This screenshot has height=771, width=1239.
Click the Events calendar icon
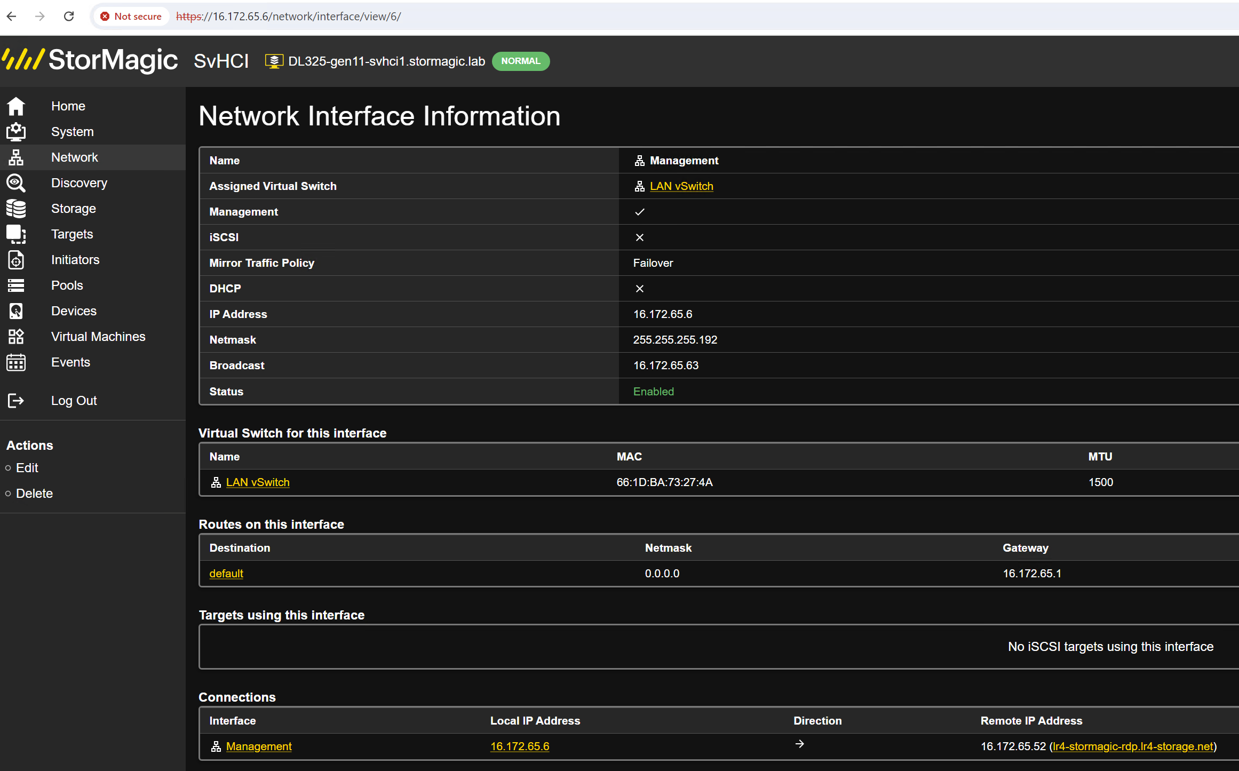point(16,362)
